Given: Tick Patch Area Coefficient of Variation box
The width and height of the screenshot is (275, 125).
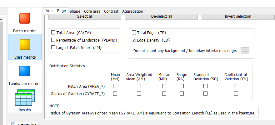Looking at the screenshot, I should (236, 86).
